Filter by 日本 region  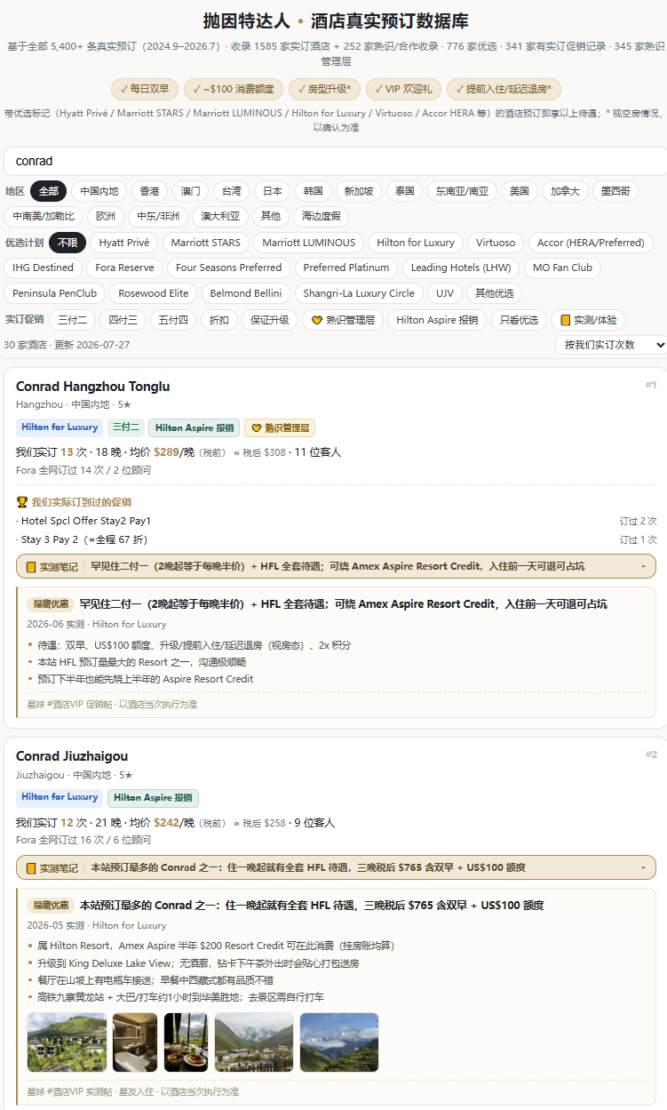[x=272, y=191]
